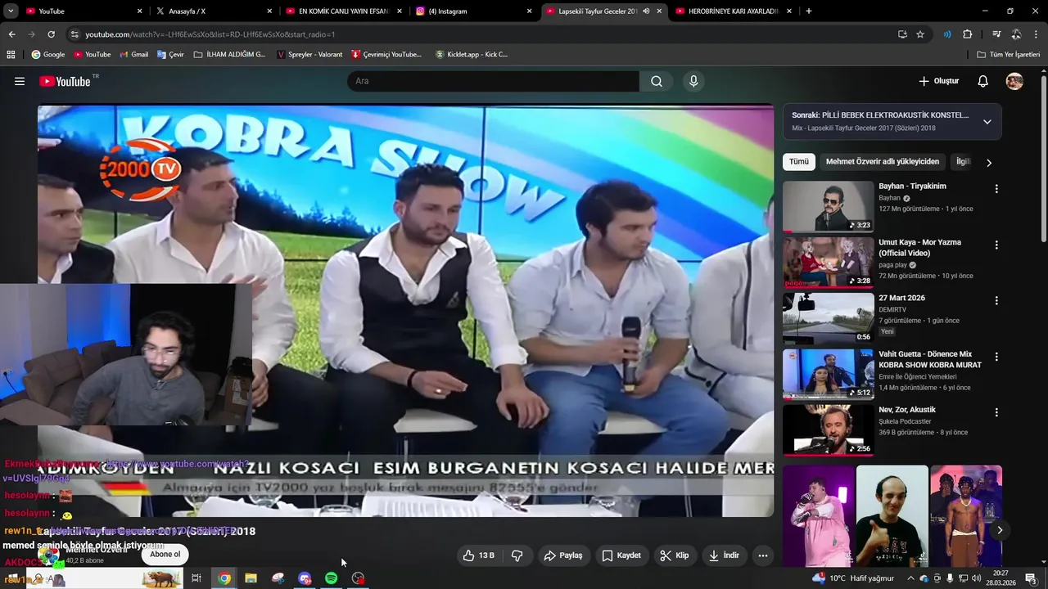Screen dimensions: 1048x589
Task: Like the video with 13 B likes
Action: point(479,555)
